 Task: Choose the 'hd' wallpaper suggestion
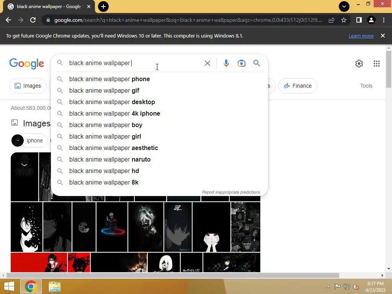[x=159, y=171]
